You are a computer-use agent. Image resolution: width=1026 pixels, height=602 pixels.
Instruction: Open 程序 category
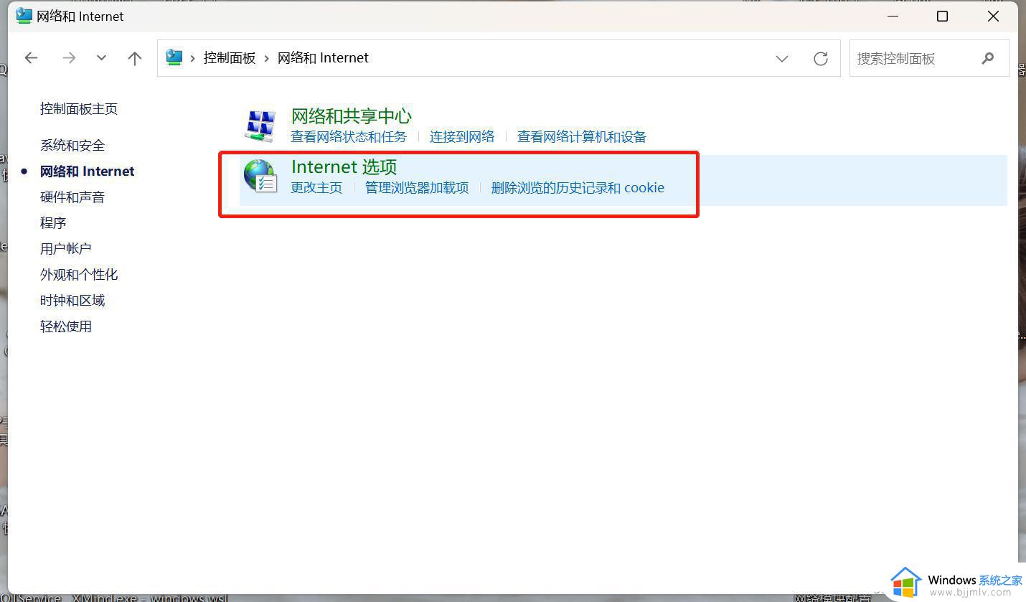(53, 222)
